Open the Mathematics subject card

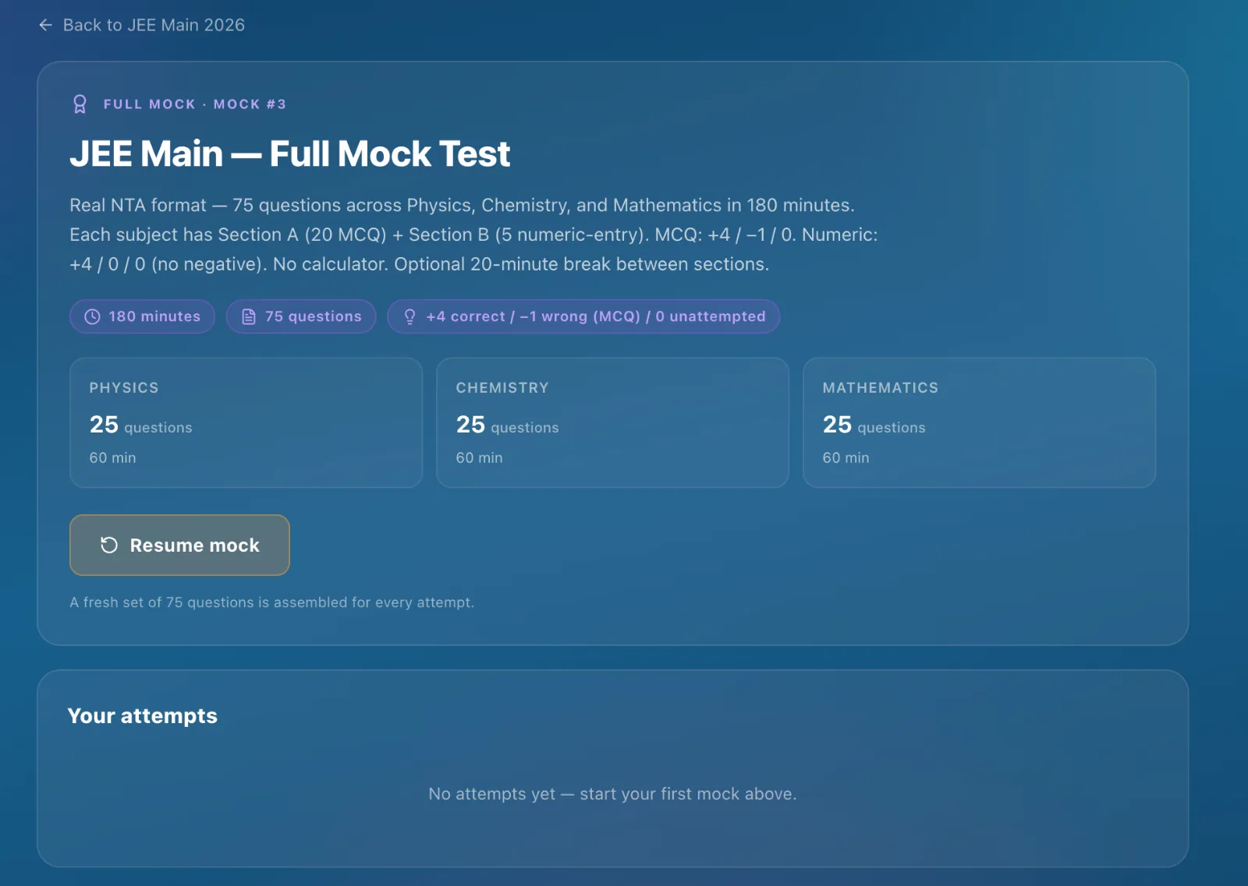pos(979,423)
